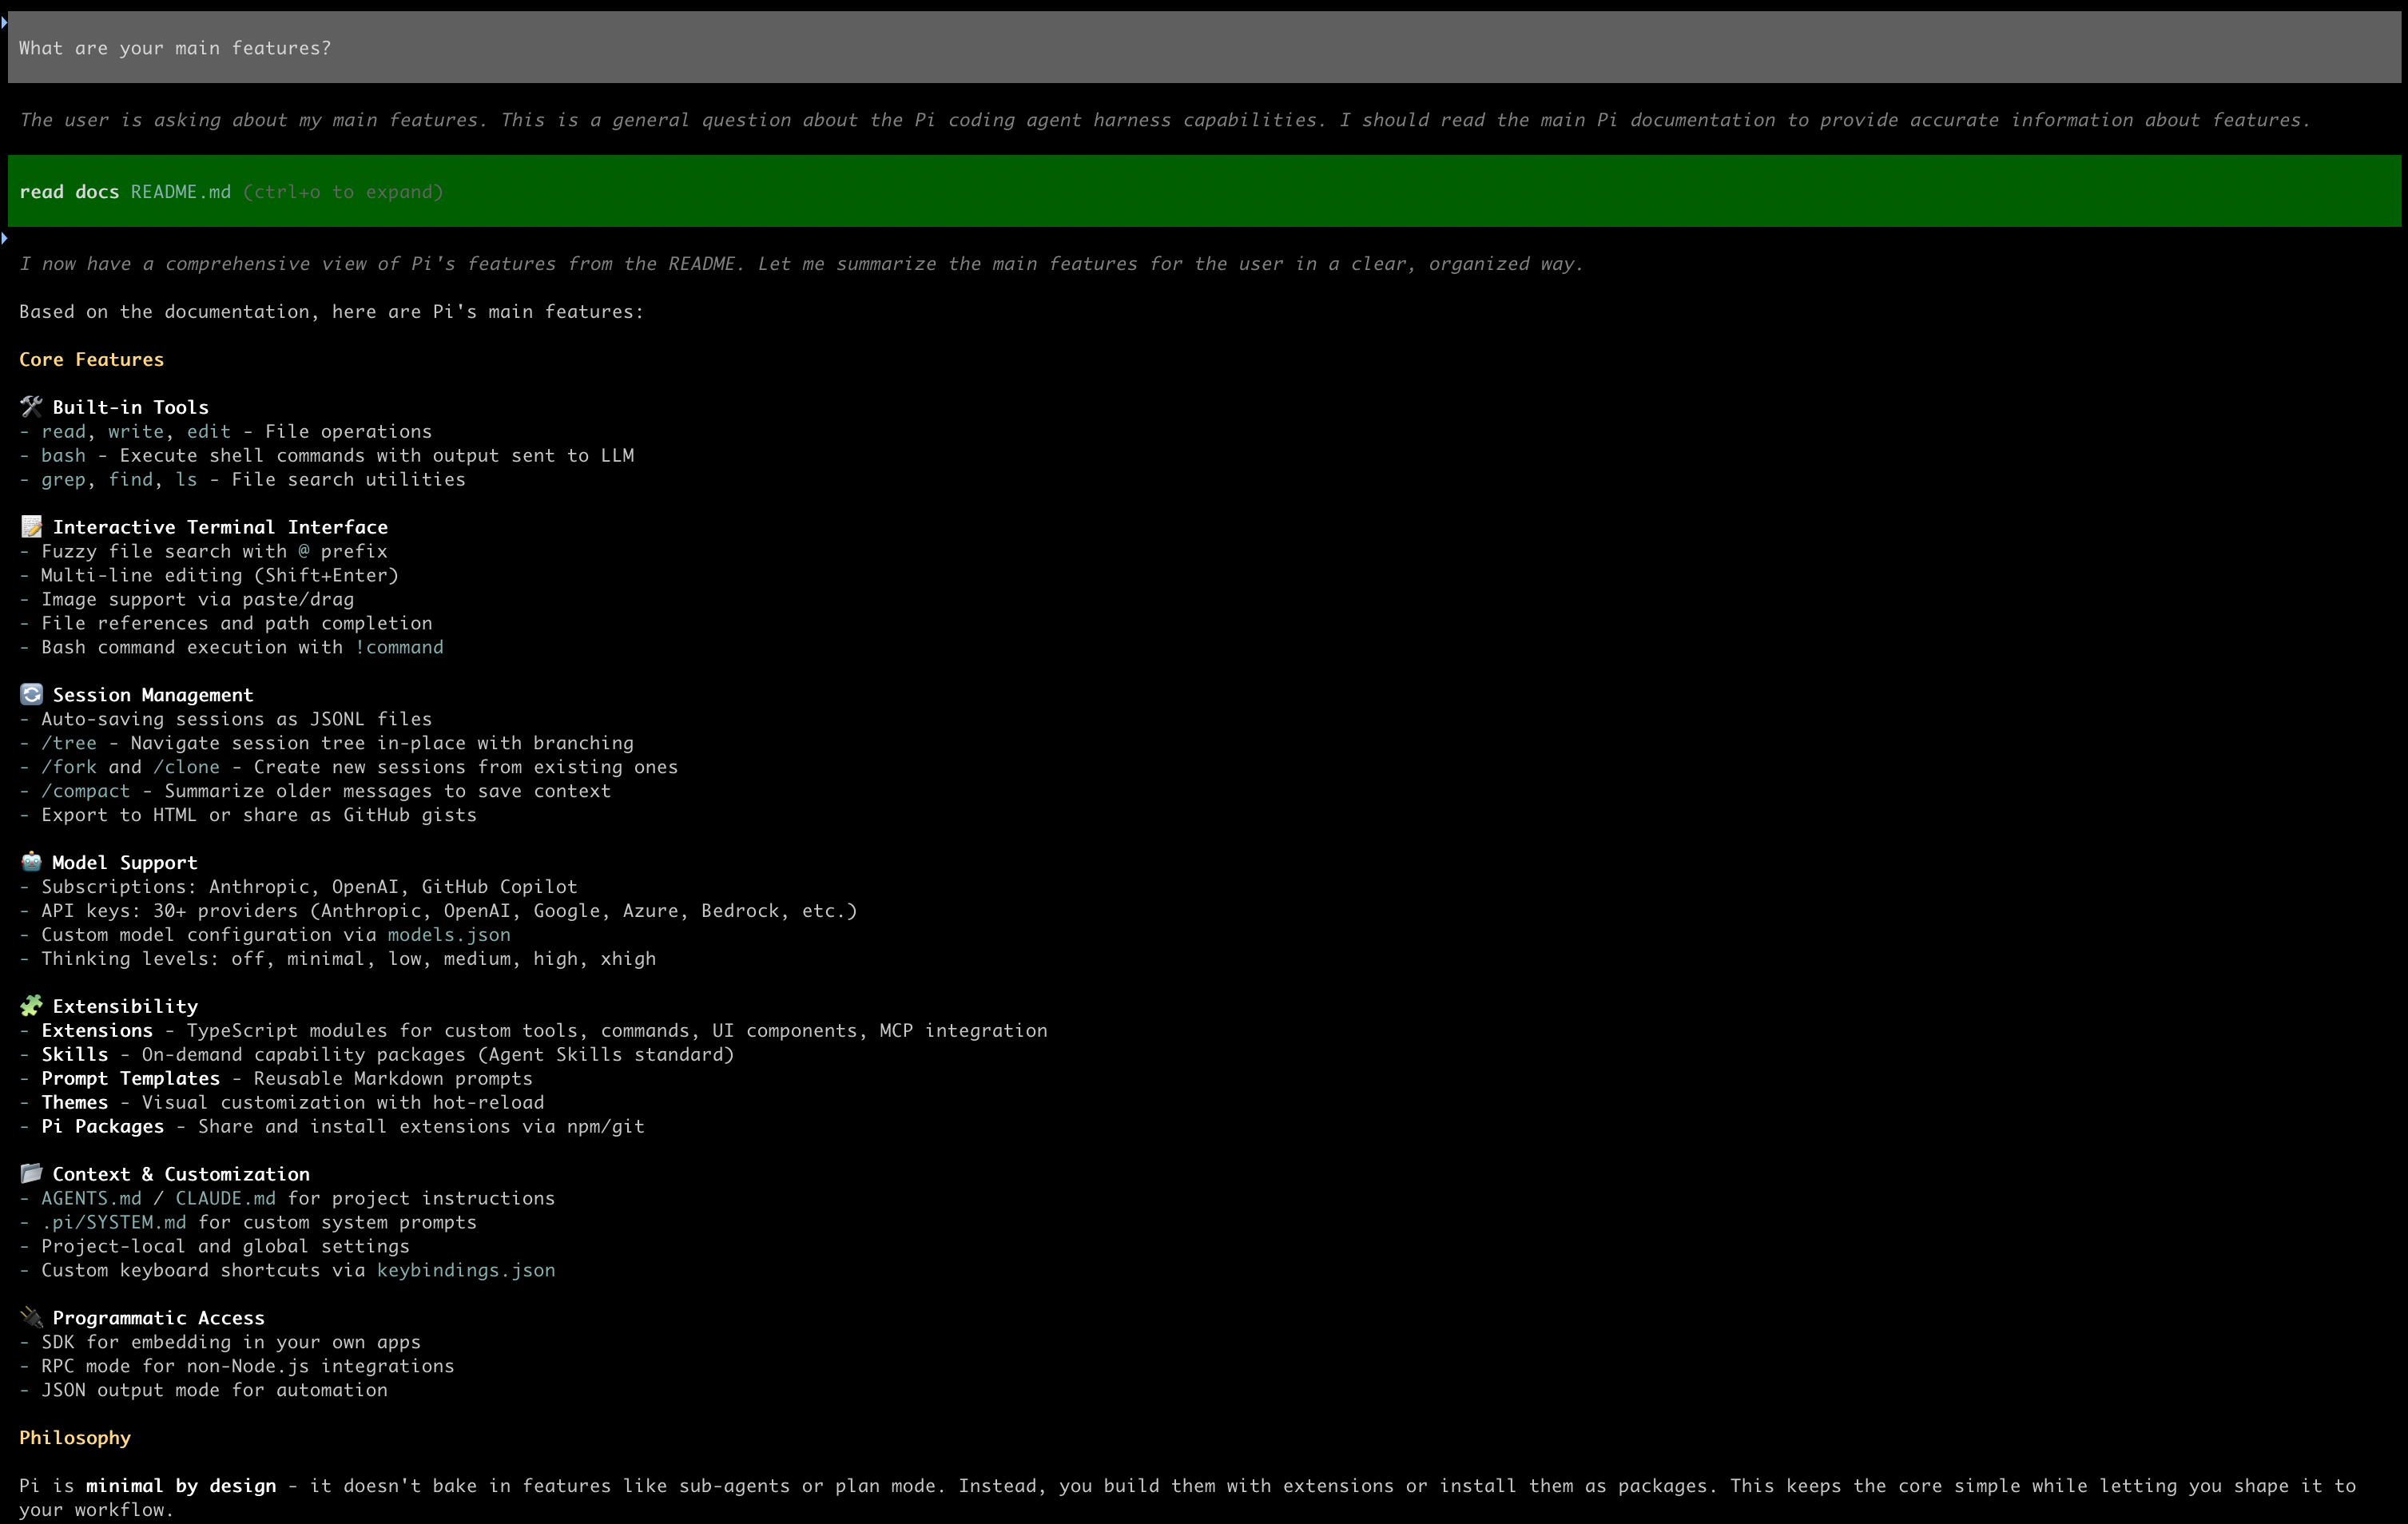Click the 'Built-in Tools' heading text
2408x1524 pixels.
pos(131,407)
